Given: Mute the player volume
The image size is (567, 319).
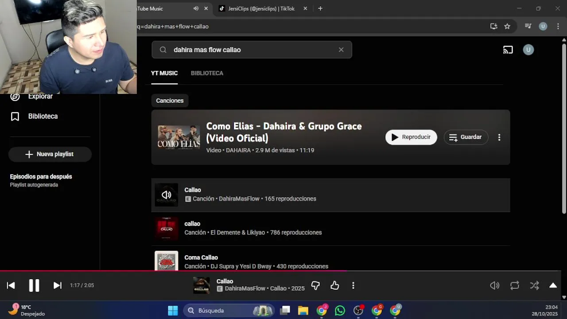Looking at the screenshot, I should tap(494, 286).
